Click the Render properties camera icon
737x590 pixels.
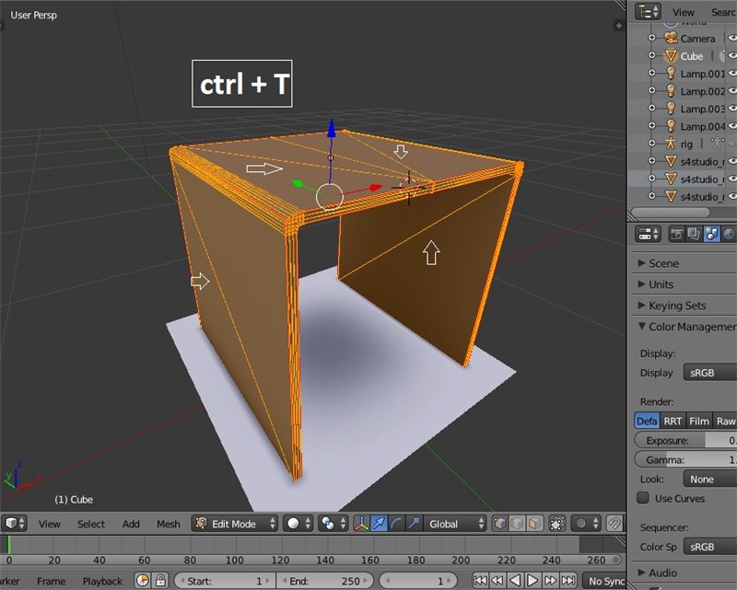(x=676, y=235)
